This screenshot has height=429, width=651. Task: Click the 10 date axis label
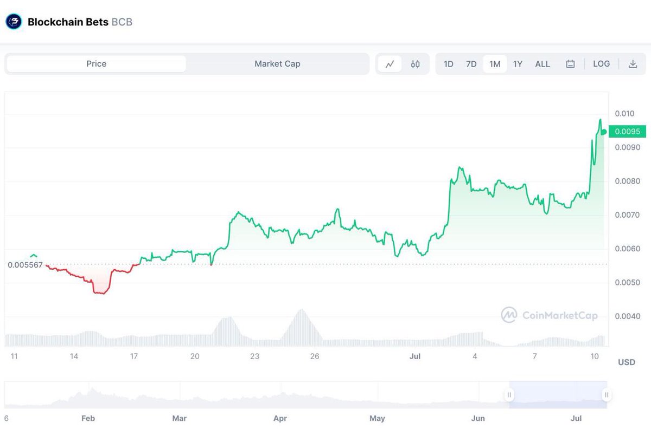595,356
